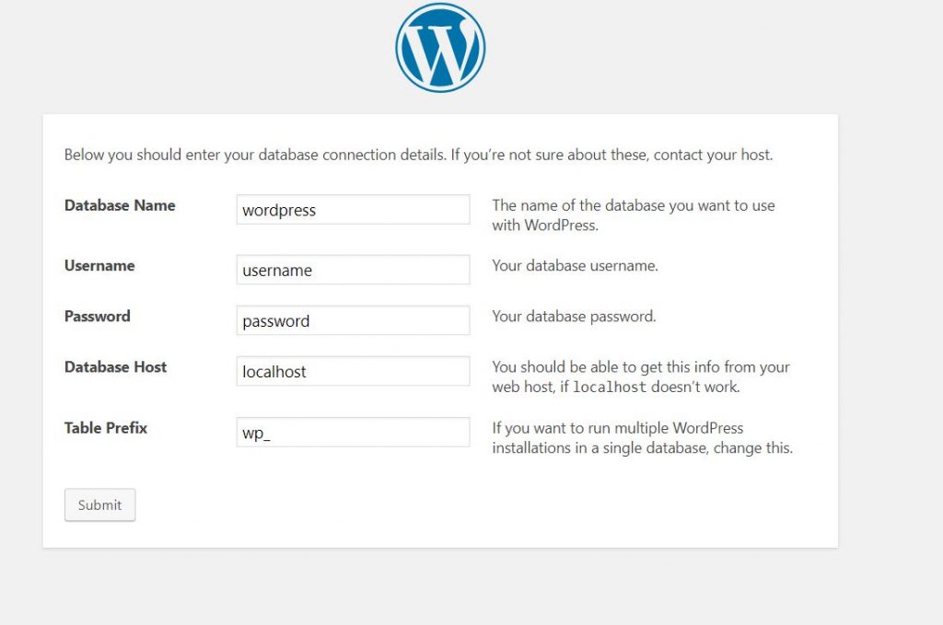Focus the Database Name field containing wordpress

tap(353, 209)
